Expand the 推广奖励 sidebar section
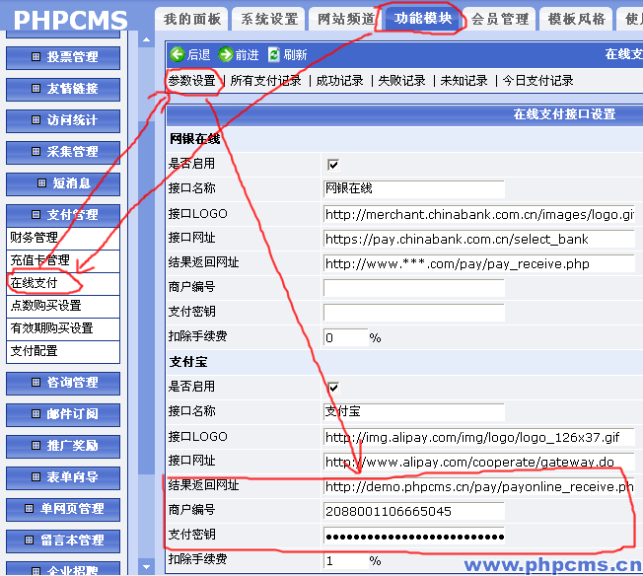This screenshot has width=643, height=576. click(x=63, y=446)
